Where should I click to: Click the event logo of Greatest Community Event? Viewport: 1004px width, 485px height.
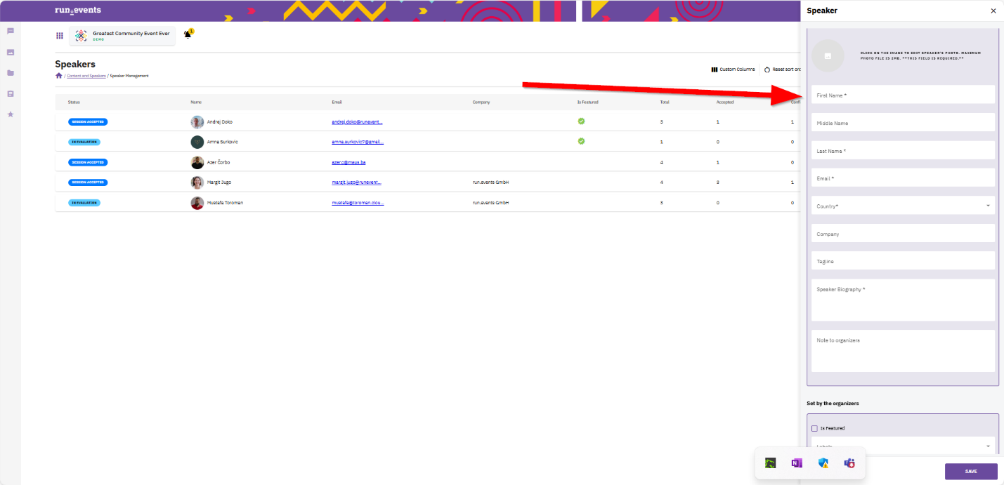point(82,35)
